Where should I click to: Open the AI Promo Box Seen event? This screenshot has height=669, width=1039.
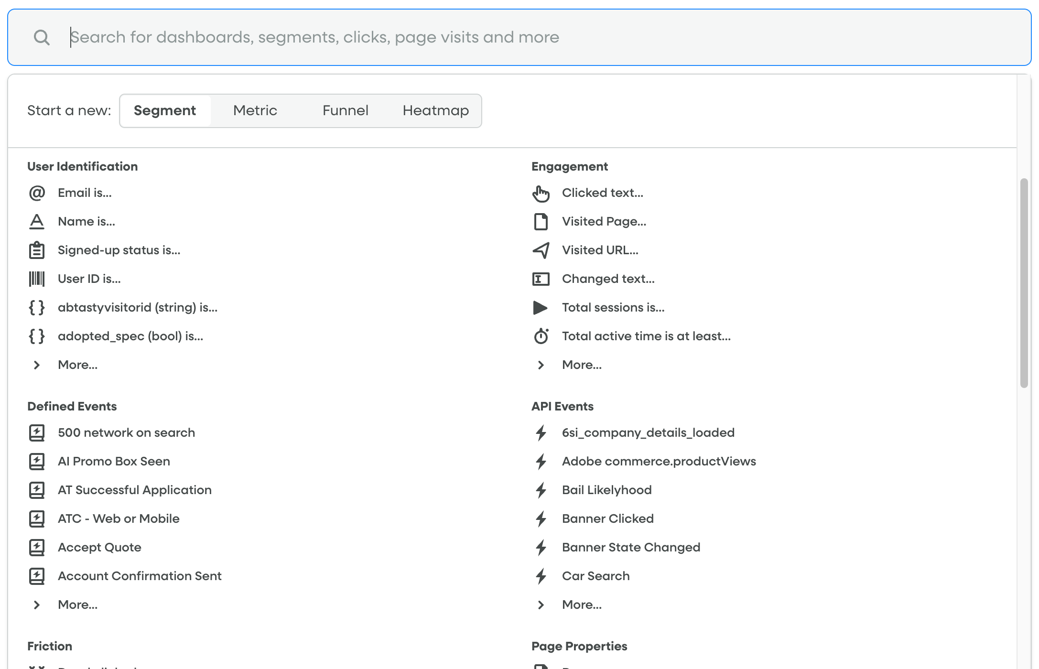(114, 462)
